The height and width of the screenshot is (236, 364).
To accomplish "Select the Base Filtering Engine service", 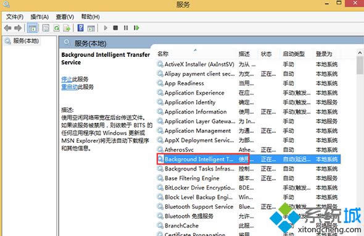I will point(249,179).
